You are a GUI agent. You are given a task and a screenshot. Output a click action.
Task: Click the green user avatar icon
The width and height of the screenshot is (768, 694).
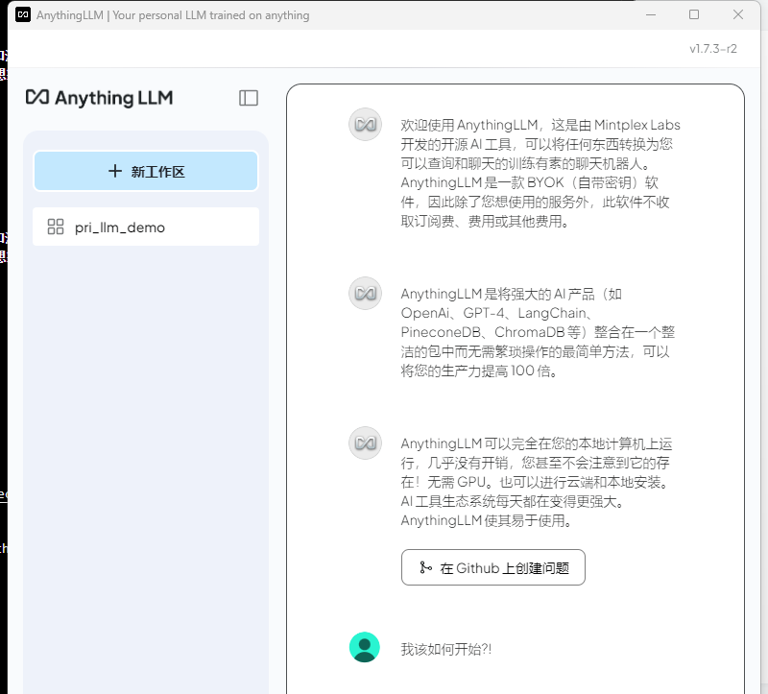click(365, 647)
